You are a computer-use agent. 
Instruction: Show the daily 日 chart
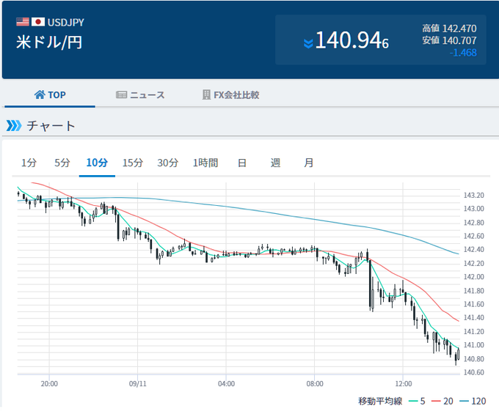point(241,163)
